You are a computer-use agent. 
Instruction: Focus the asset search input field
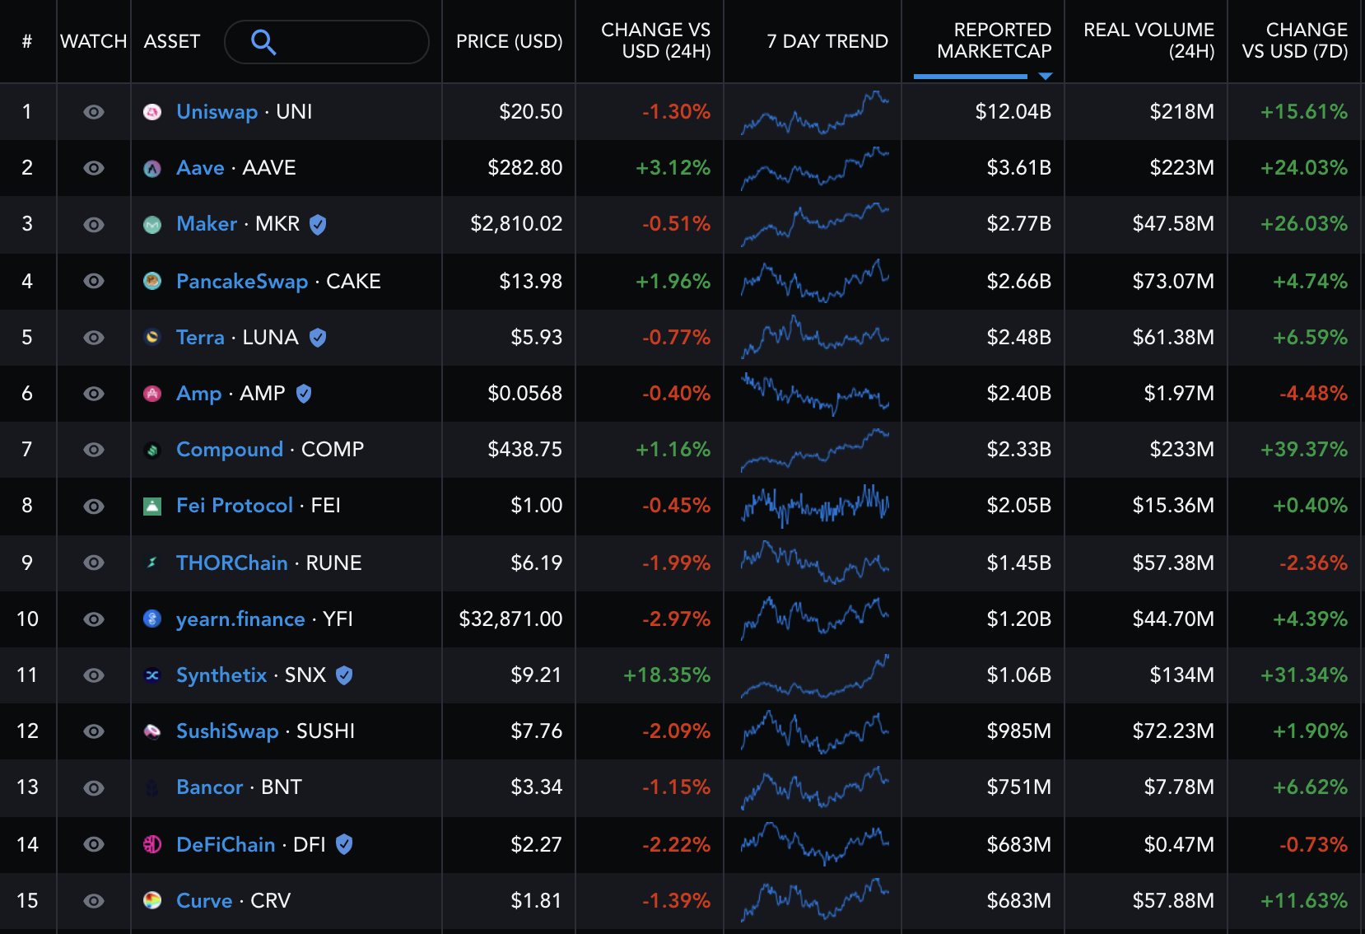(327, 42)
